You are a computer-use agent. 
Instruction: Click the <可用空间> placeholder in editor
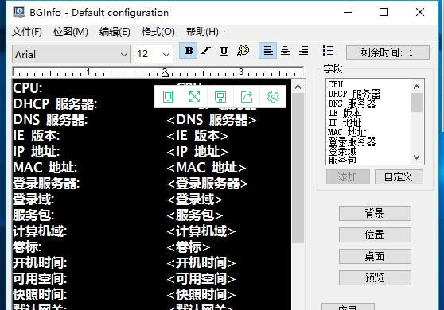201,279
